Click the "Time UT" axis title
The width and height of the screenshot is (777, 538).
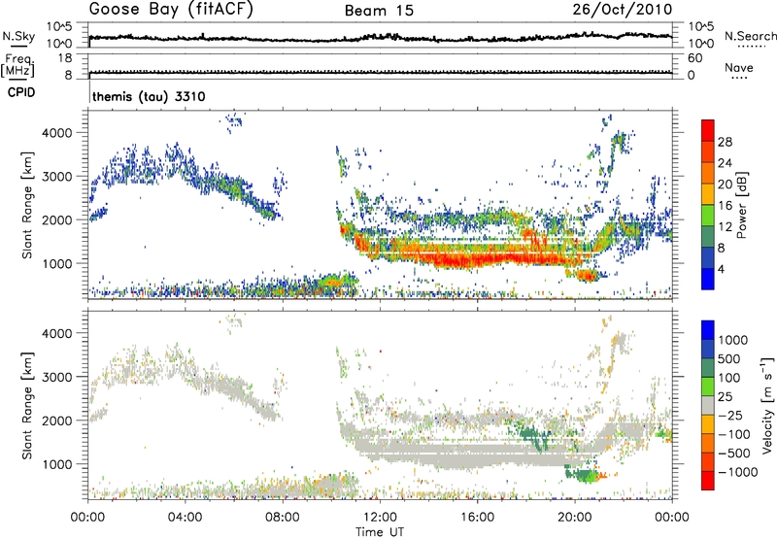coord(380,532)
